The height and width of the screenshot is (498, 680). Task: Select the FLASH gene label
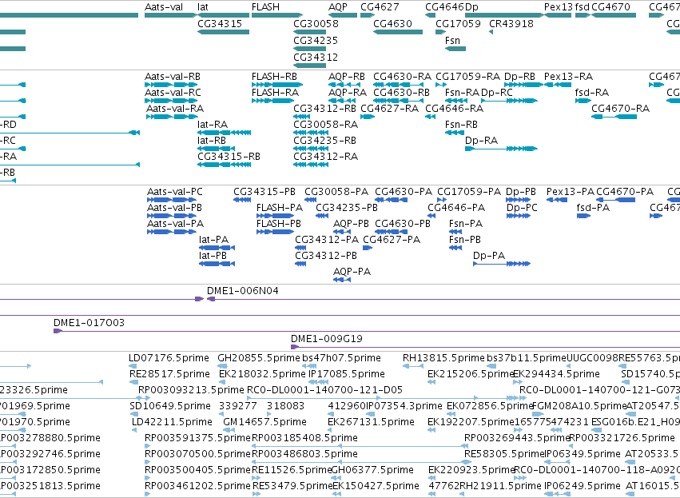pyautogui.click(x=265, y=7)
